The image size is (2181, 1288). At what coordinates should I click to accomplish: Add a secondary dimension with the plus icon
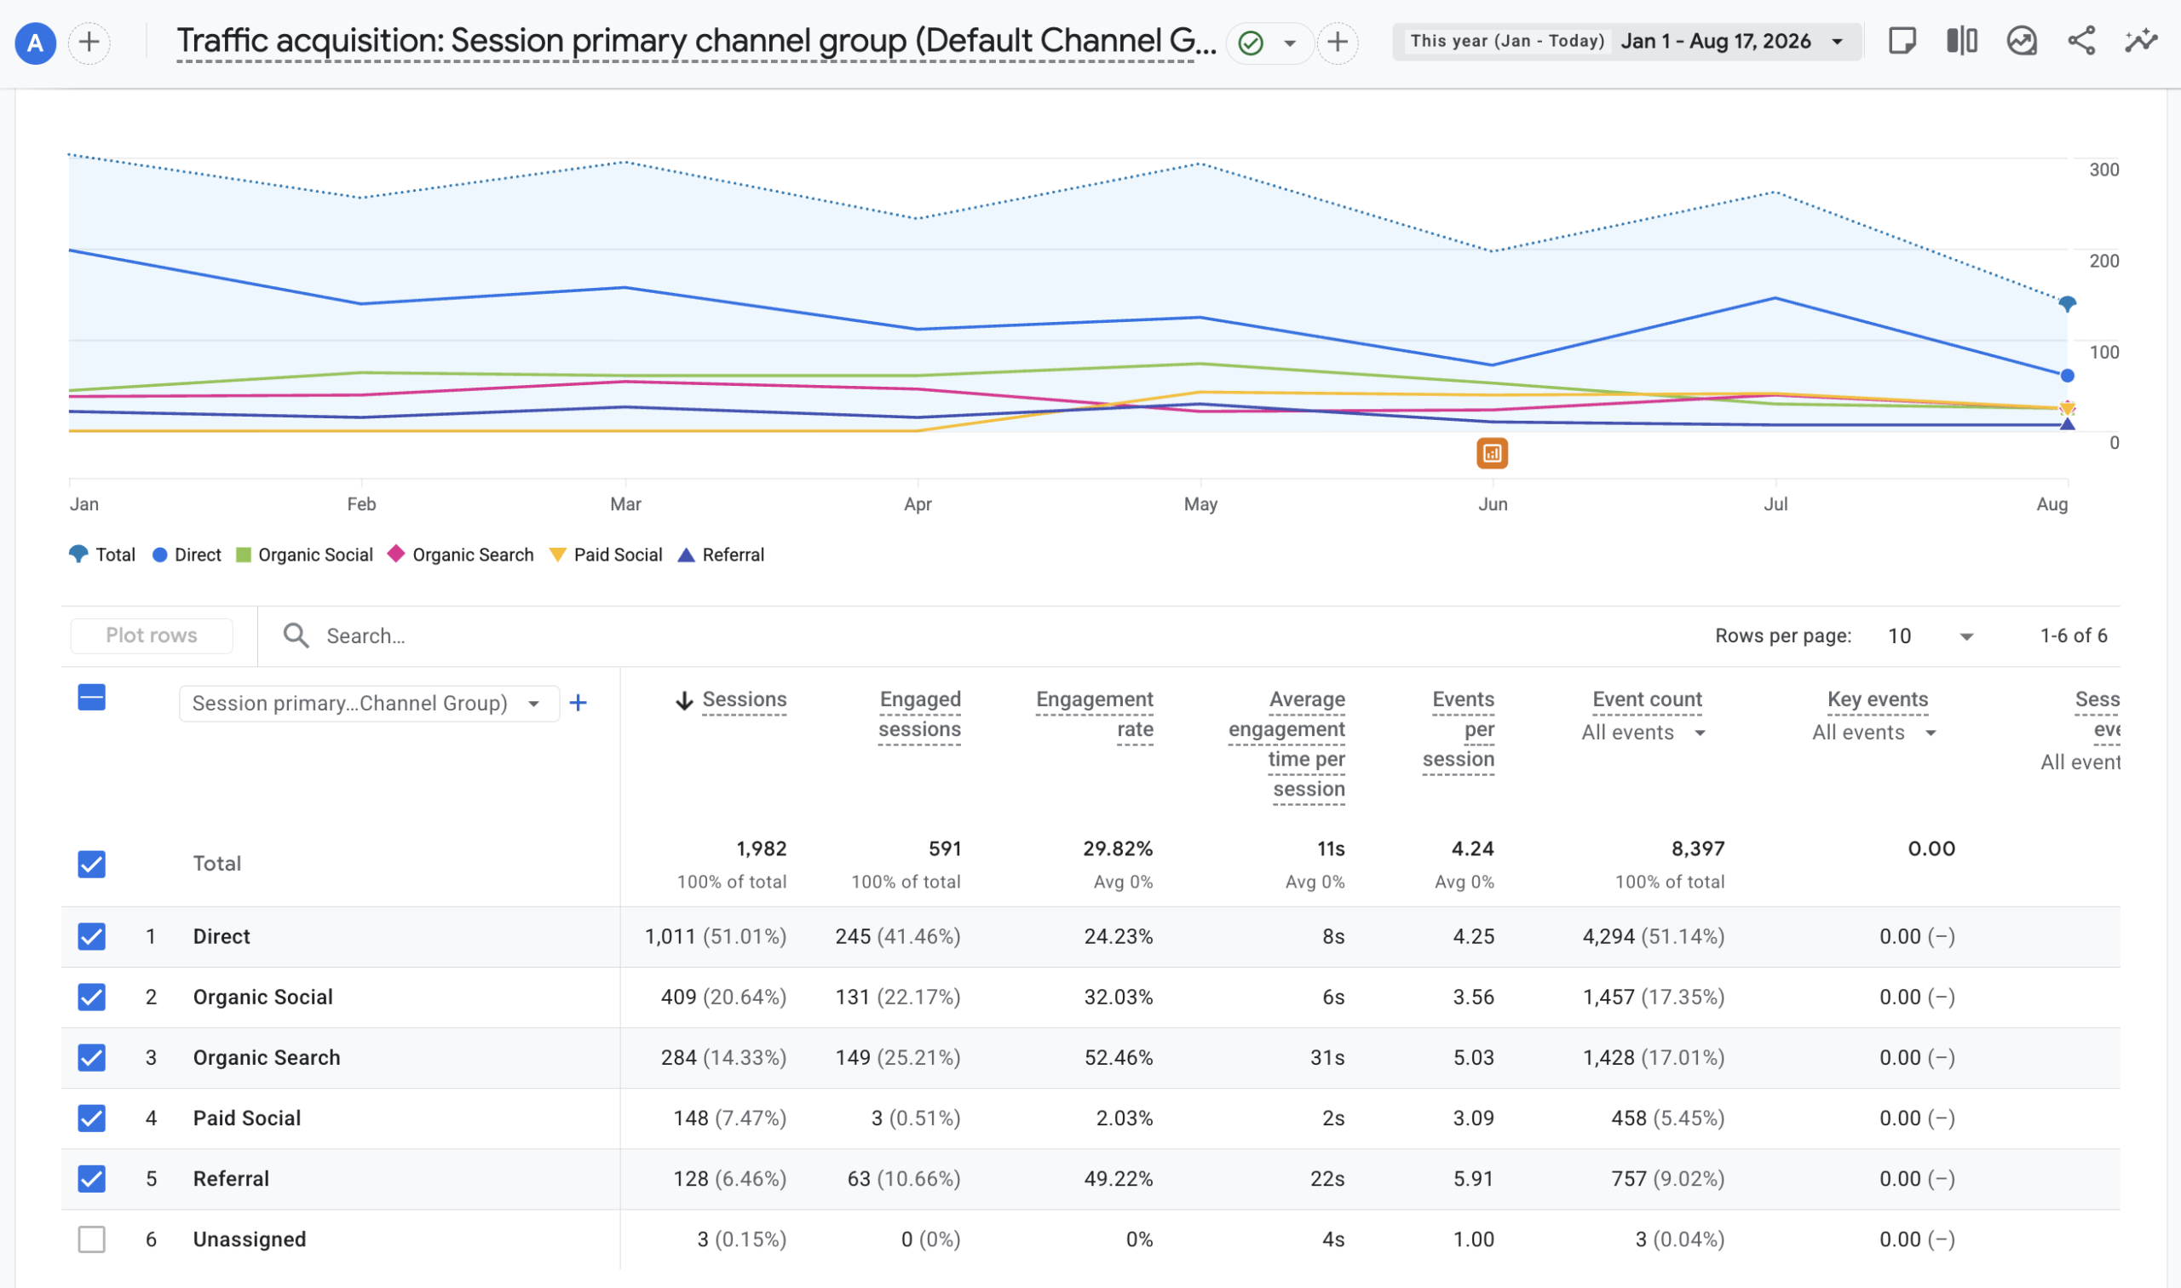pyautogui.click(x=578, y=702)
